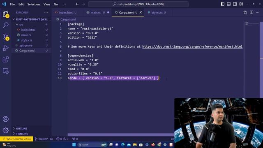Open index.html in the explorer tree
Image resolution: width=263 pixels, height=148 pixels.
pos(32,30)
